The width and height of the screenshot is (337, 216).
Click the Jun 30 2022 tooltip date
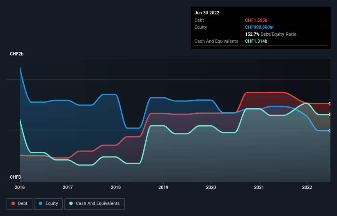(x=207, y=13)
